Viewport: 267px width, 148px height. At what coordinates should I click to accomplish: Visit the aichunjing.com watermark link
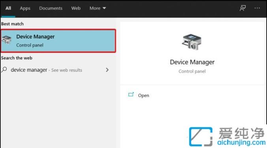(x=241, y=142)
